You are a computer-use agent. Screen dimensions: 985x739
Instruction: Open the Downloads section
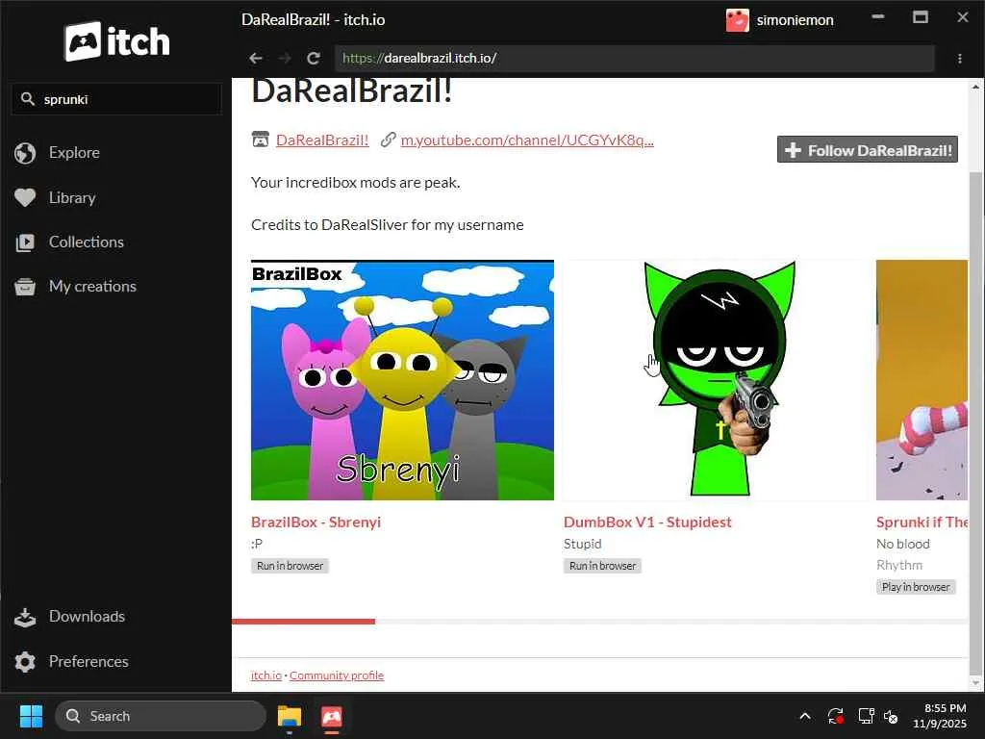87,617
